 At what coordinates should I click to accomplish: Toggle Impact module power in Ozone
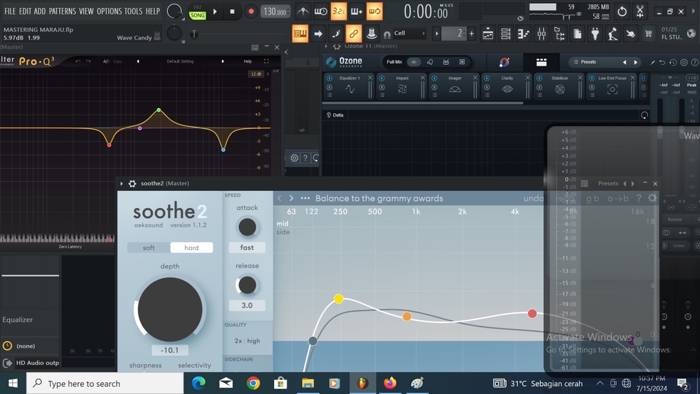tap(382, 78)
